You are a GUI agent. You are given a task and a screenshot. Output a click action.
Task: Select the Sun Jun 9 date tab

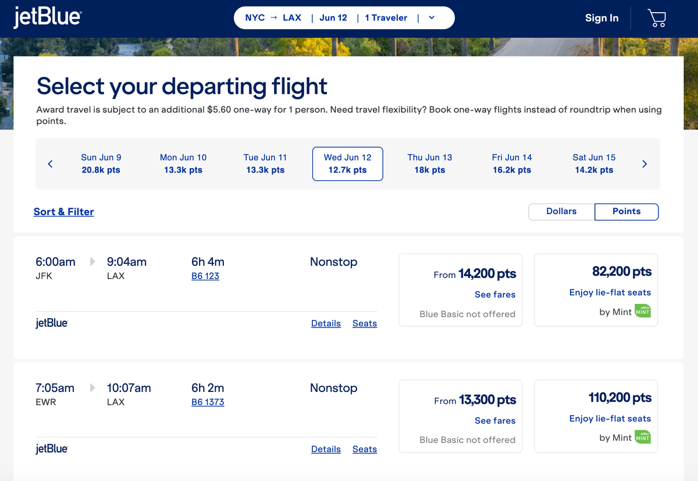(x=101, y=163)
